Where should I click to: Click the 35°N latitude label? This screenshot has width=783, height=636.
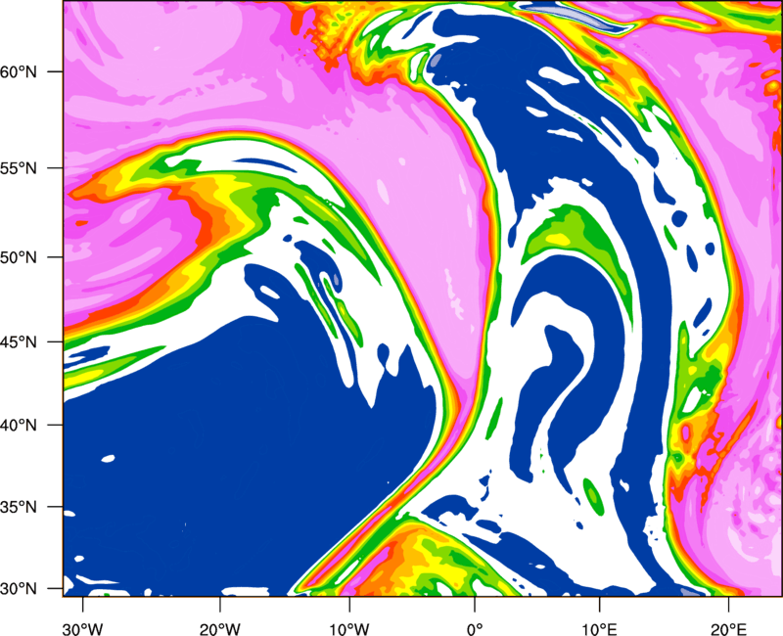[19, 507]
